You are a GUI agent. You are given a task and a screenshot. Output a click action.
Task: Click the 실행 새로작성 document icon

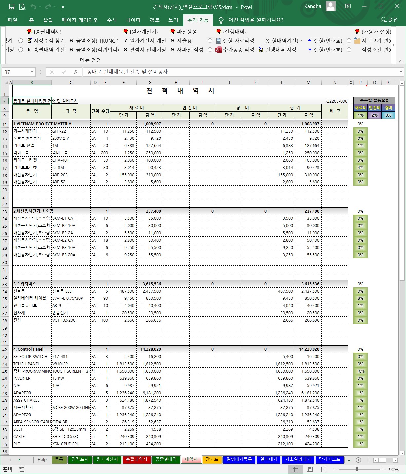point(218,41)
